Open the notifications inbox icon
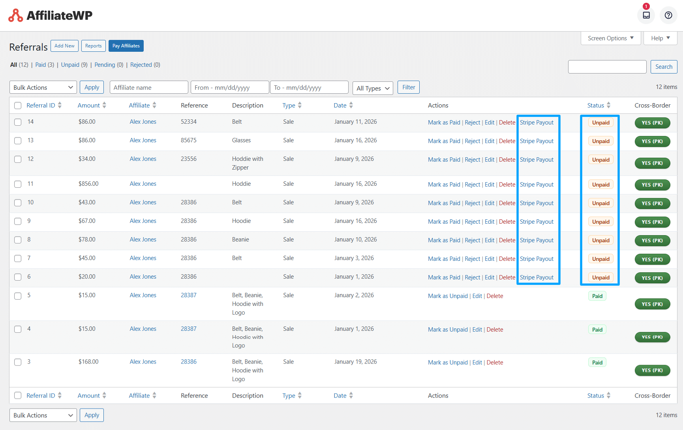The height and width of the screenshot is (430, 683). tap(646, 15)
